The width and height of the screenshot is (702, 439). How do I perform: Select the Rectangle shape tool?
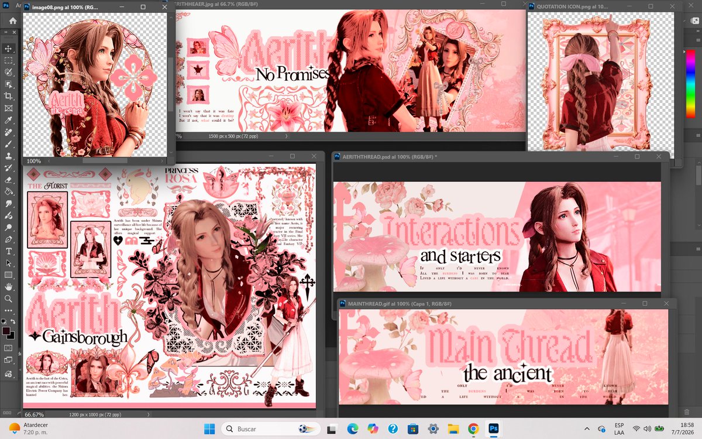point(9,275)
